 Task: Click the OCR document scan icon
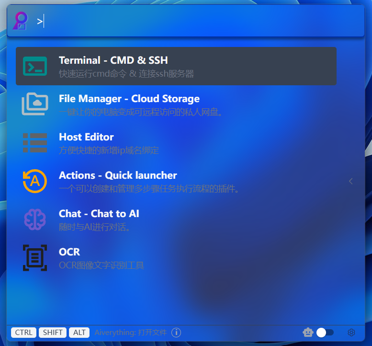35,258
